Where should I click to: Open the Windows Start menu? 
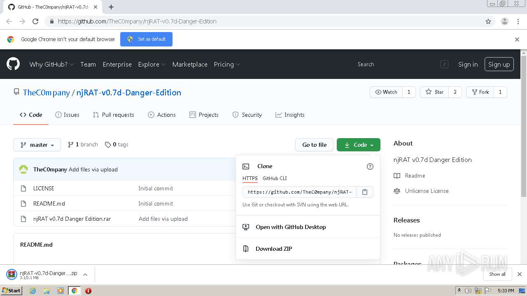pyautogui.click(x=11, y=291)
